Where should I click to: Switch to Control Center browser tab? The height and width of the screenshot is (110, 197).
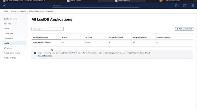pyautogui.click(x=74, y=1)
